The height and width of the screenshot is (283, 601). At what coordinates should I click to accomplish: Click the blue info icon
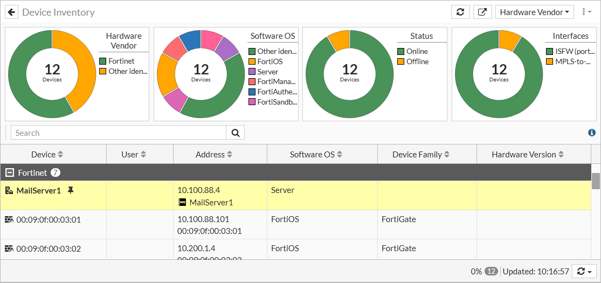click(x=592, y=133)
